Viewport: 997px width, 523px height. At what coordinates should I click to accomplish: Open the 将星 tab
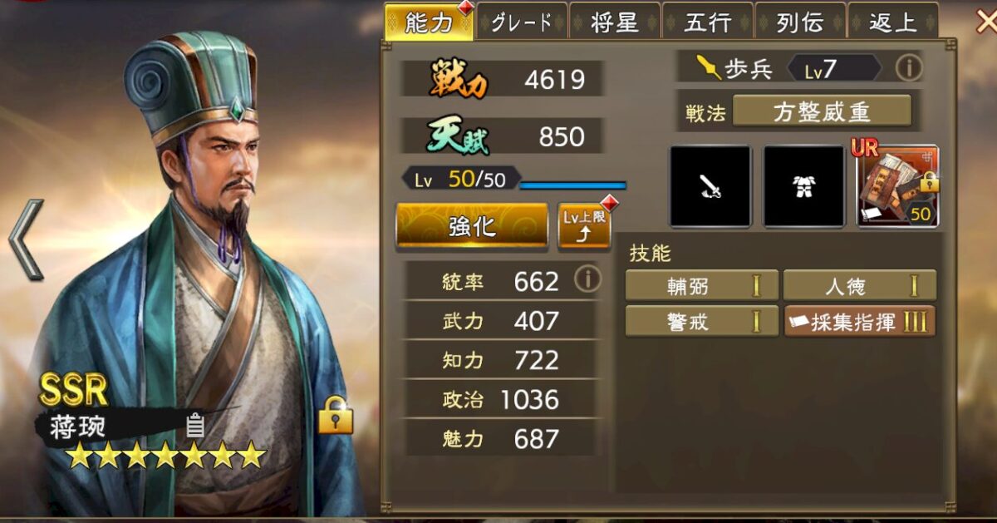click(615, 22)
